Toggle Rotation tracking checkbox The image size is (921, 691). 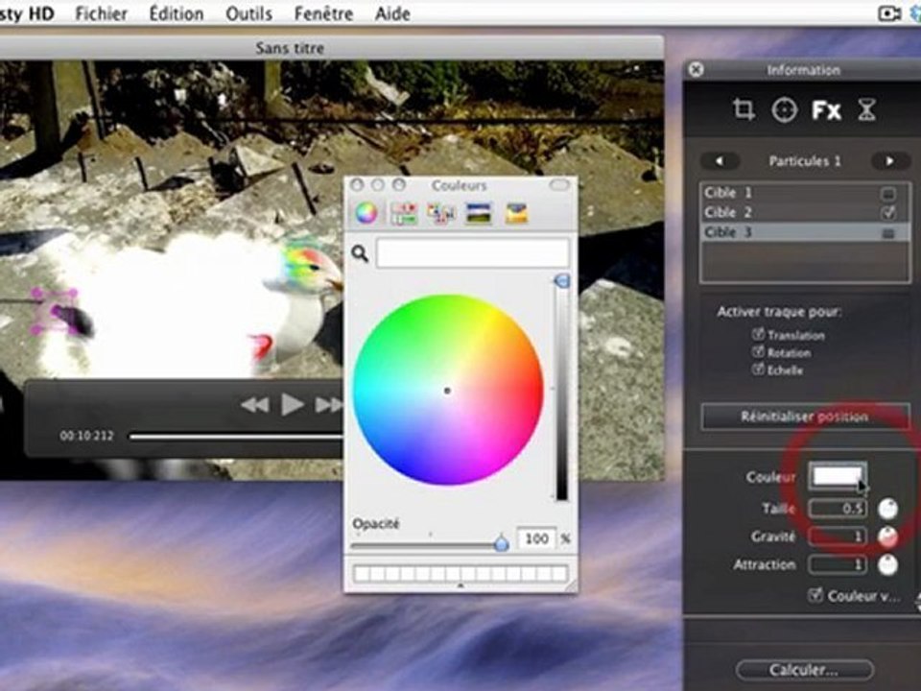758,352
